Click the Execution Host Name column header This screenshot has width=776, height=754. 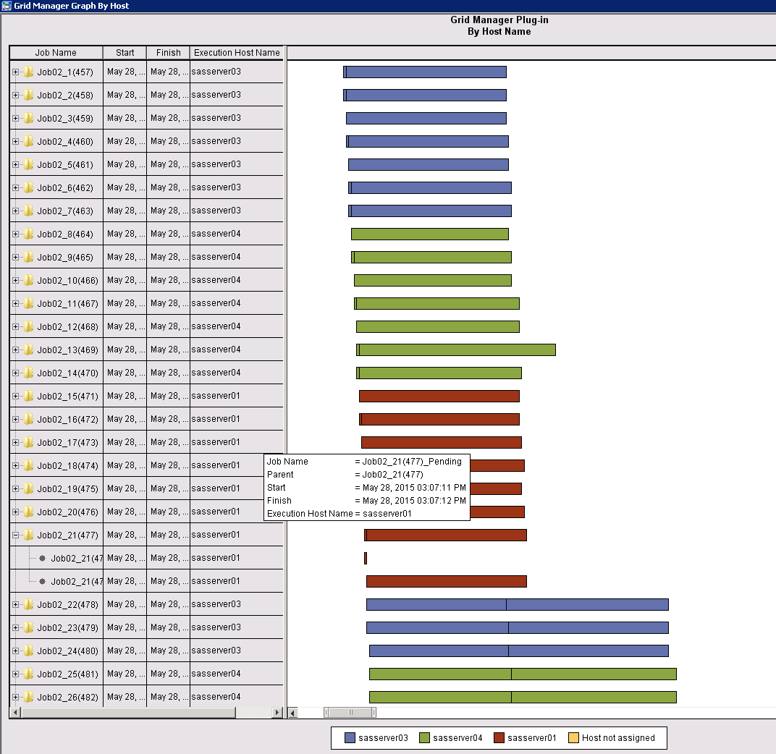click(237, 52)
